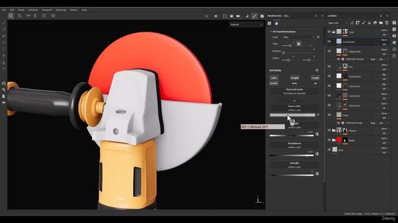This screenshot has width=398, height=223.
Task: Click the symmetry icon in top toolbar
Action: [x=29, y=15]
